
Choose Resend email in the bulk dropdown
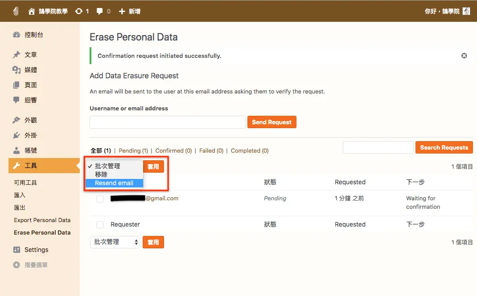pyautogui.click(x=114, y=183)
